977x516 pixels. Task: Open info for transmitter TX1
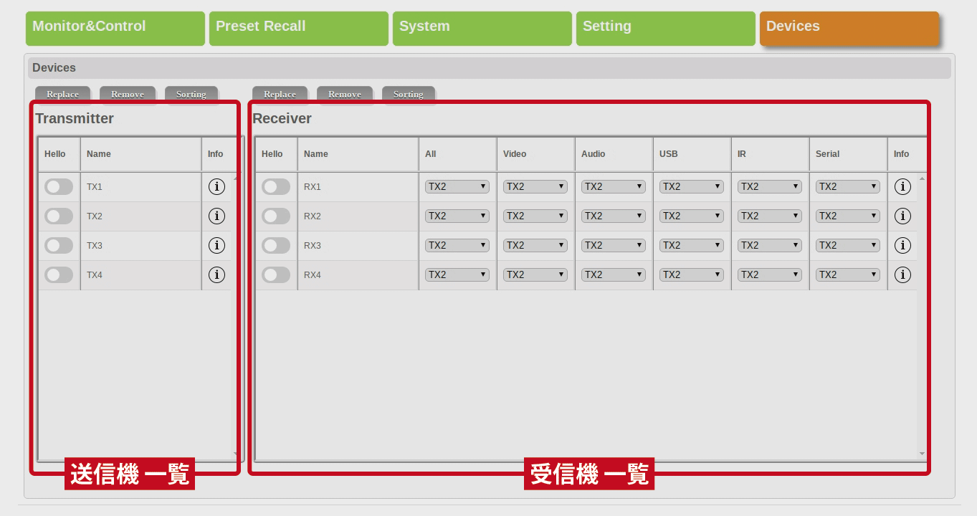216,186
